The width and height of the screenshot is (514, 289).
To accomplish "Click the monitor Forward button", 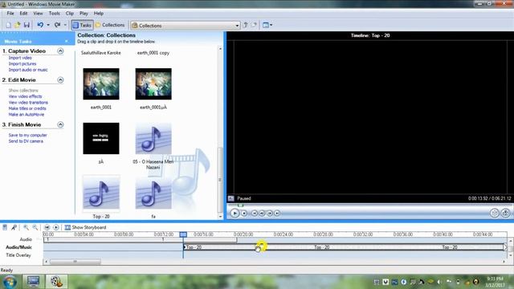I will pos(277,214).
